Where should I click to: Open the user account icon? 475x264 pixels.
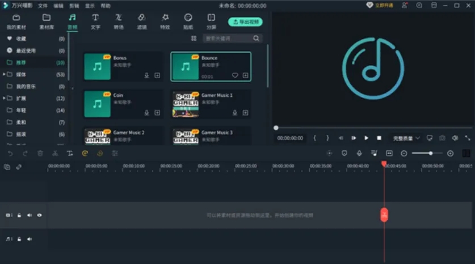[x=405, y=6]
